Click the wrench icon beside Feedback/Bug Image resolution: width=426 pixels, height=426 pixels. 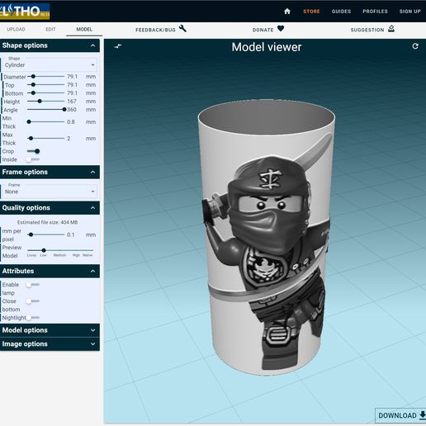tap(182, 29)
